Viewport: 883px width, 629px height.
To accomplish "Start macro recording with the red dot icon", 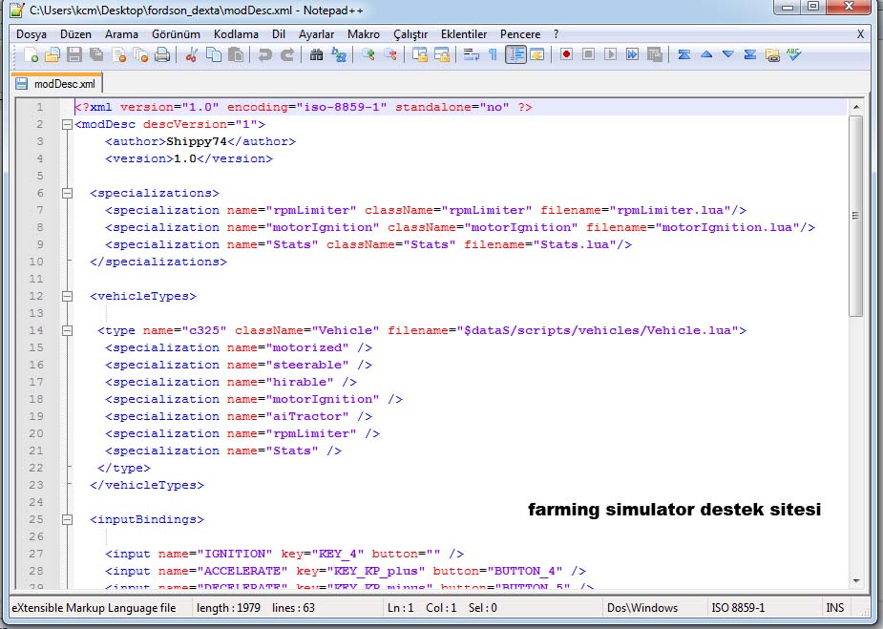I will pos(566,55).
